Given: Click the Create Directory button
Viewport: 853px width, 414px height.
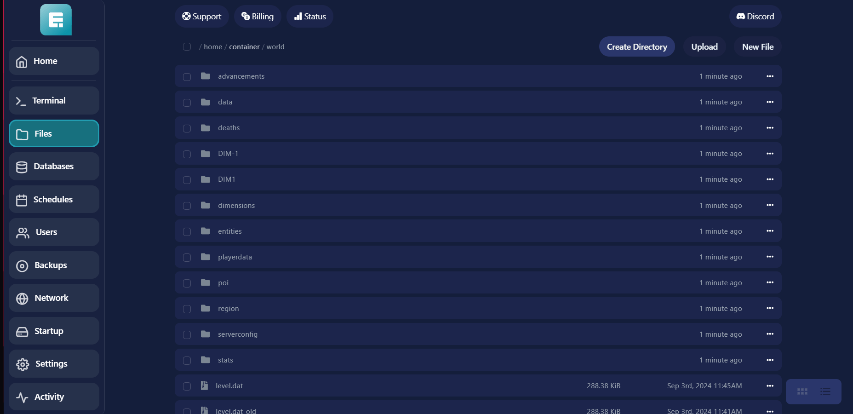Looking at the screenshot, I should point(637,46).
